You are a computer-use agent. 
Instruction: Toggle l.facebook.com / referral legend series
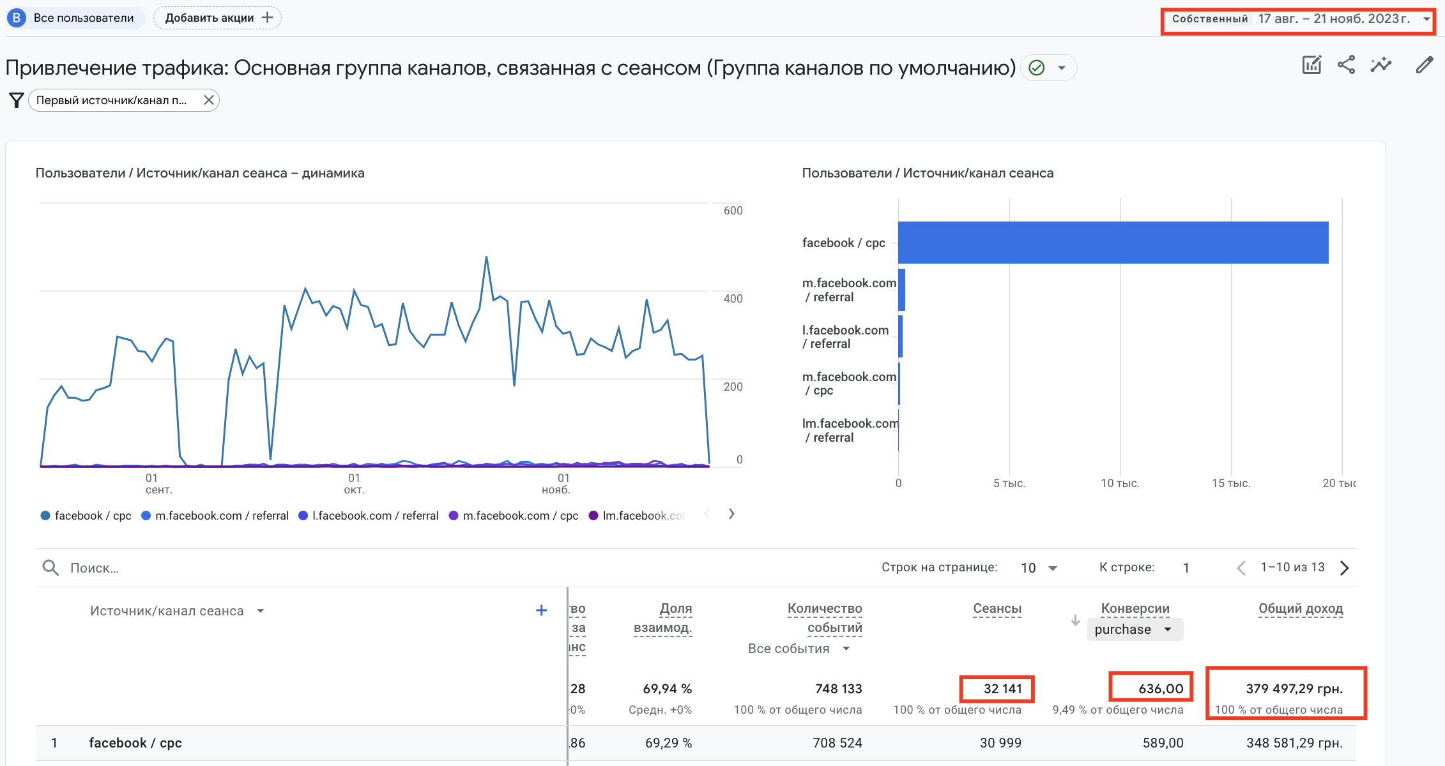369,515
